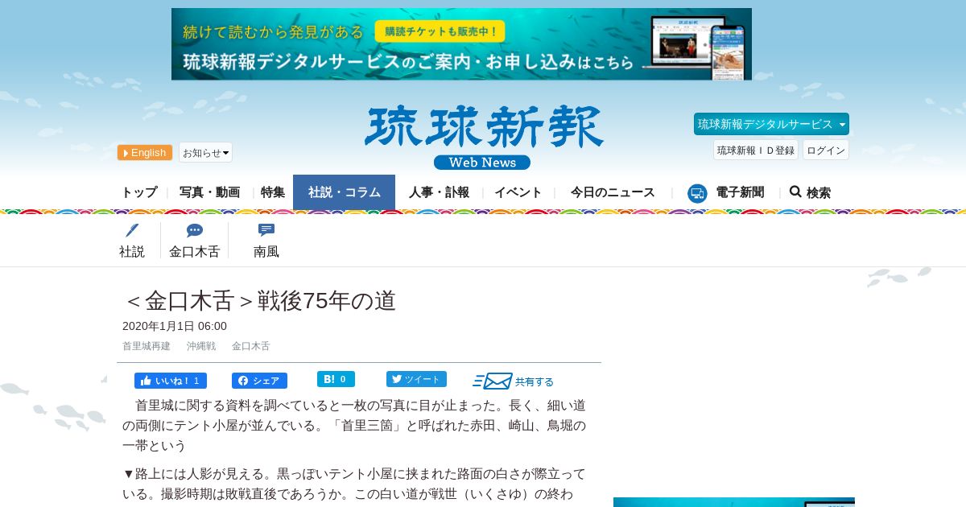The height and width of the screenshot is (507, 966).
Task: Click the 首里城再建 tag
Action: coord(147,346)
